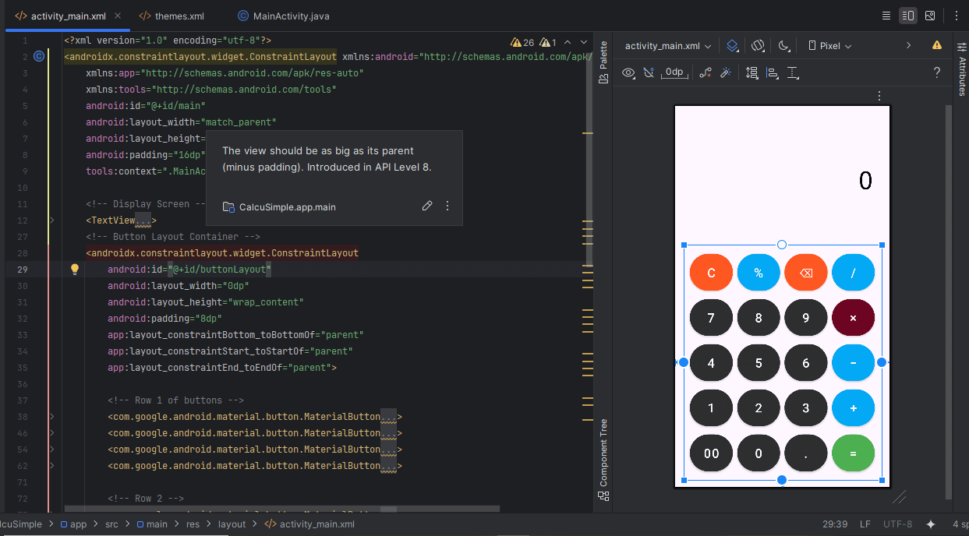The image size is (969, 536).
Task: Open the Pixel device dropdown
Action: pyautogui.click(x=829, y=46)
